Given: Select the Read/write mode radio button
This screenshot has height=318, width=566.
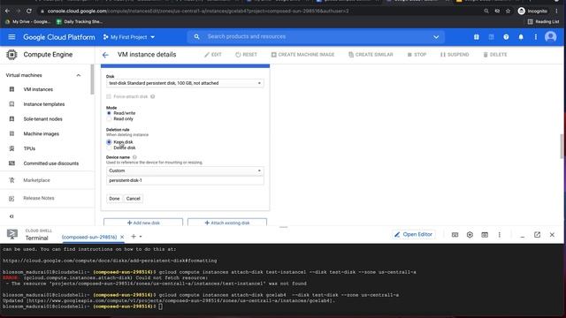Looking at the screenshot, I should [109, 113].
